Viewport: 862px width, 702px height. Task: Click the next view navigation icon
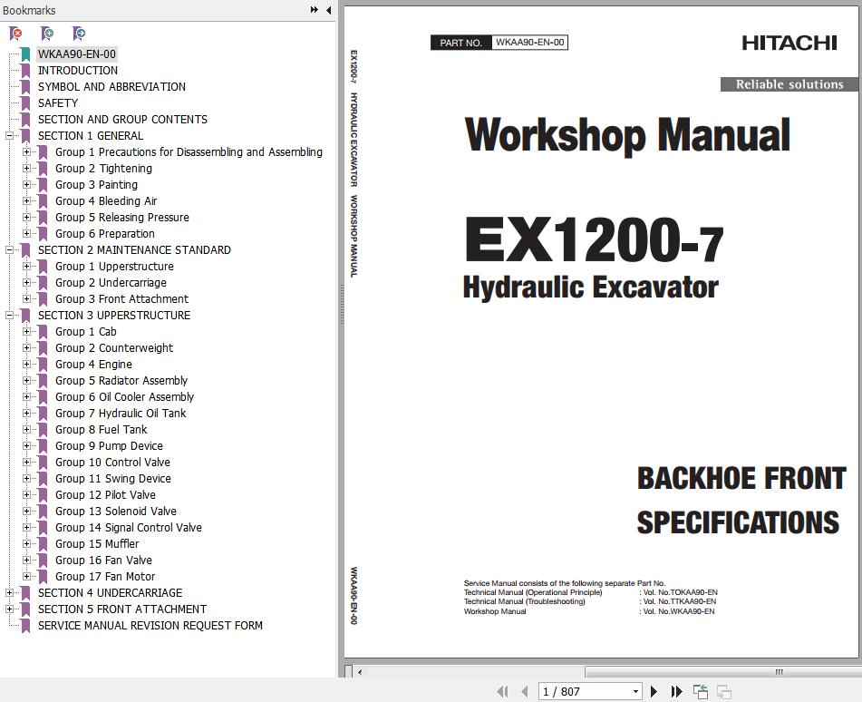point(724,691)
